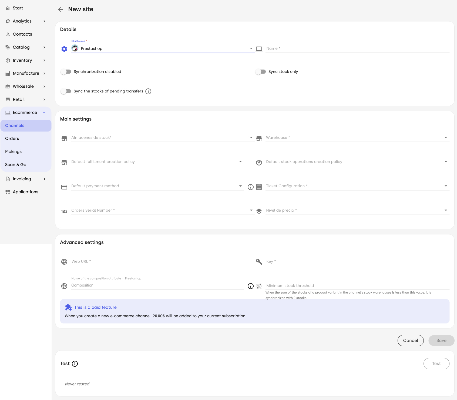Click the key icon beside the Key field

[x=259, y=261]
